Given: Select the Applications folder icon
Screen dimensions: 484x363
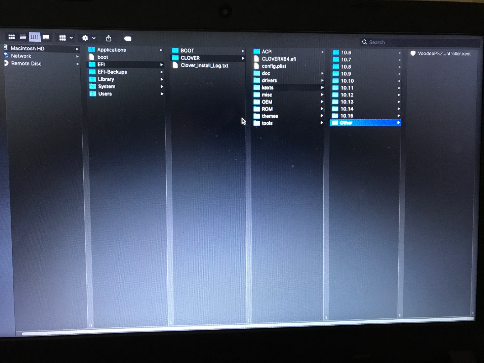Looking at the screenshot, I should 92,49.
